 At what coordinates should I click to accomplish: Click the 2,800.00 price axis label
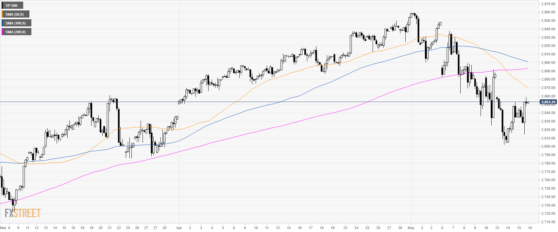(x=548, y=146)
